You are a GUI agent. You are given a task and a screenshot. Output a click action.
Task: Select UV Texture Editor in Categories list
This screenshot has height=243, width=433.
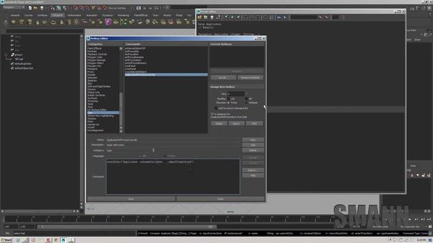click(x=97, y=109)
